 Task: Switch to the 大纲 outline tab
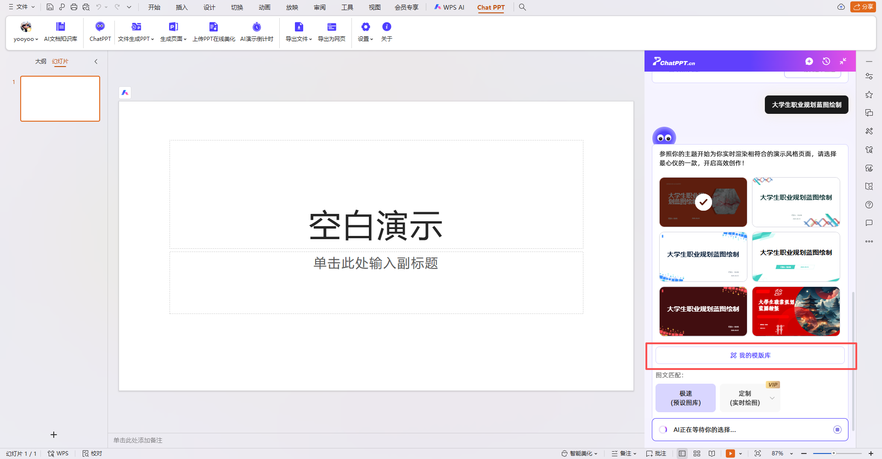(40, 62)
